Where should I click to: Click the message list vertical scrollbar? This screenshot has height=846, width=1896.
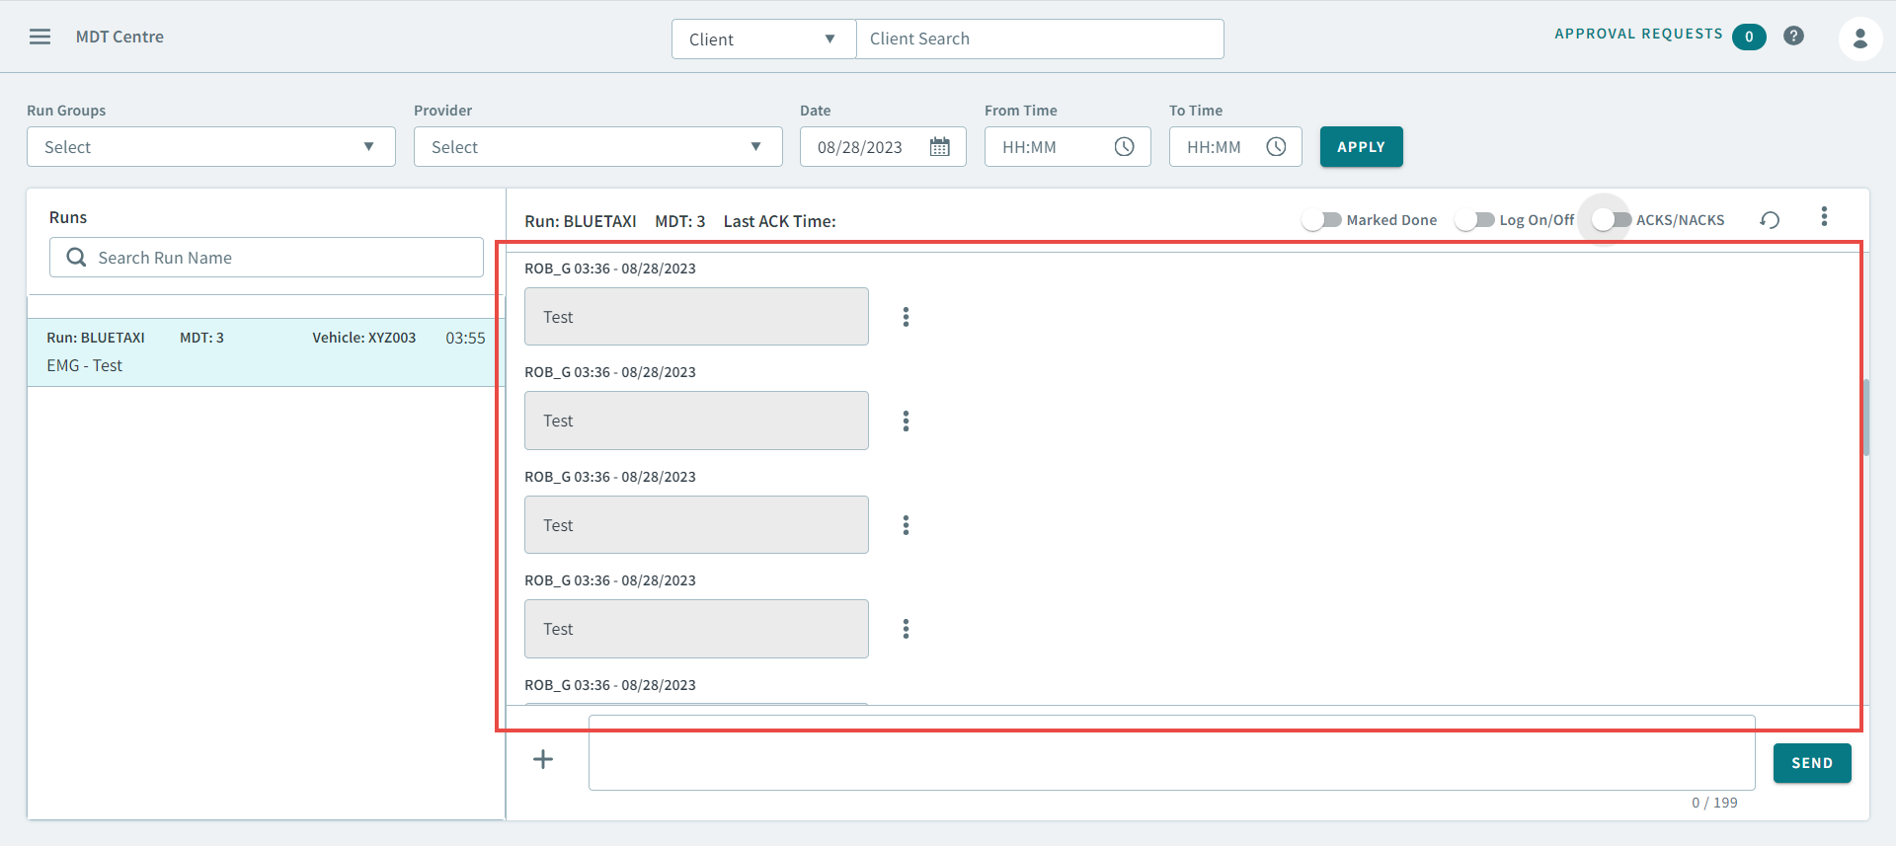[1865, 418]
